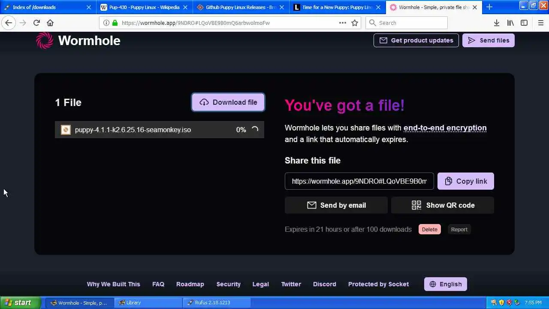Close the Pup-430 Wikipedia tab
The height and width of the screenshot is (309, 549).
[185, 7]
